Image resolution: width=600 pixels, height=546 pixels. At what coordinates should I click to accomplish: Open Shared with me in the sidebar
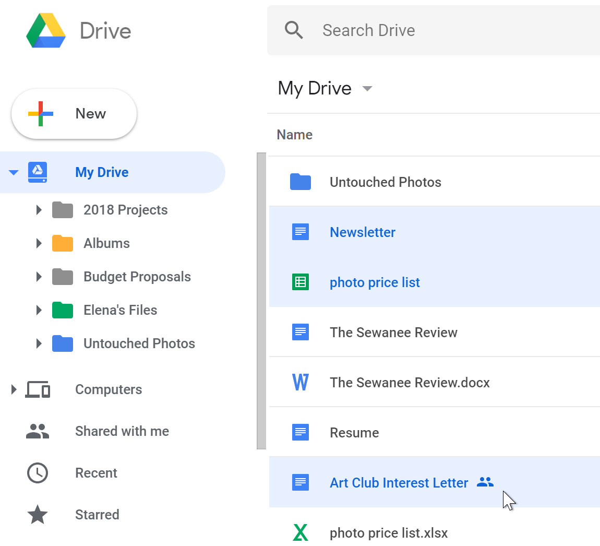click(x=122, y=431)
